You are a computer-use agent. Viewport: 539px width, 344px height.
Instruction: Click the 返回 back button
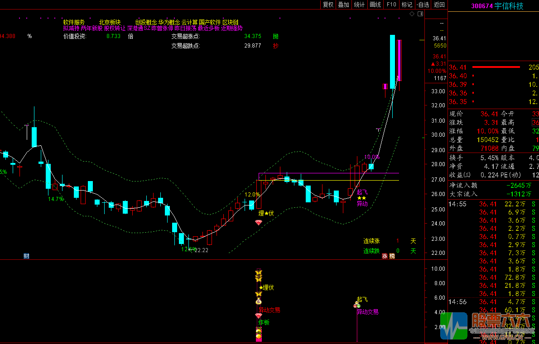point(439,5)
